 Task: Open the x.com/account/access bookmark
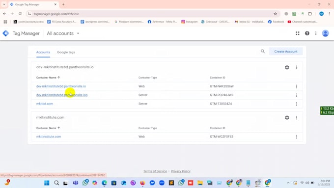tap(28, 22)
